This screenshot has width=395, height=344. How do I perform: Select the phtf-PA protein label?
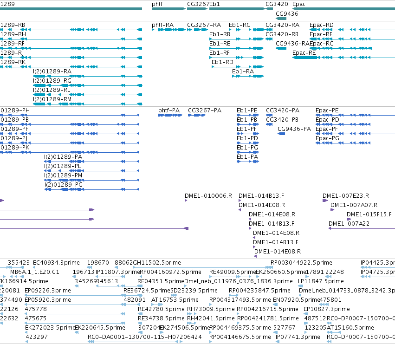(169, 110)
